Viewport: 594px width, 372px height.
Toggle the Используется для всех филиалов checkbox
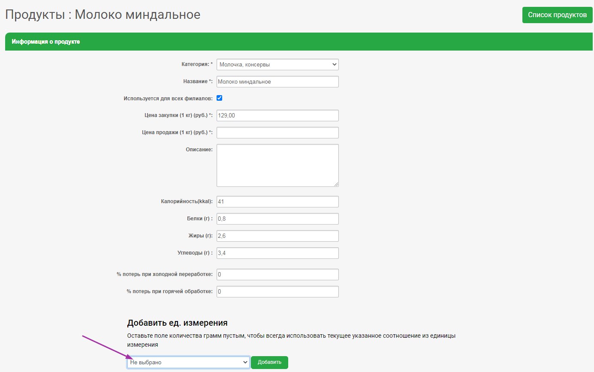pyautogui.click(x=220, y=98)
